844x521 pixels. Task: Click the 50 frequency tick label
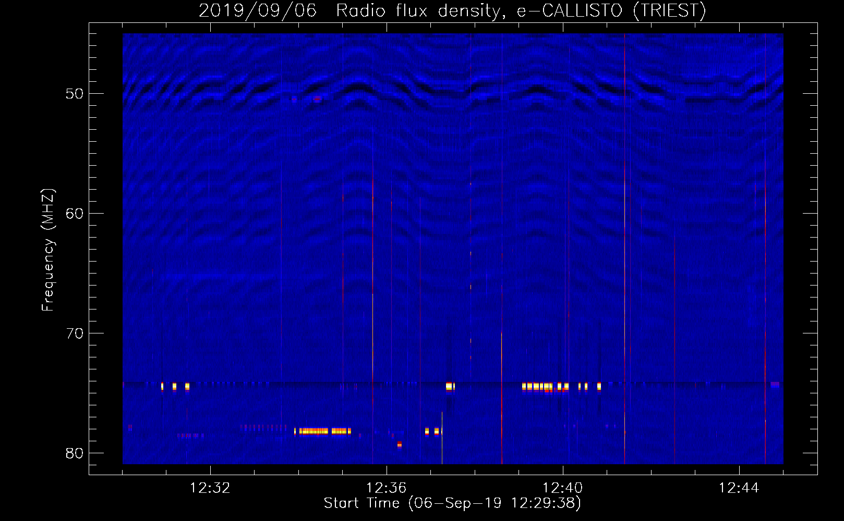pos(75,94)
